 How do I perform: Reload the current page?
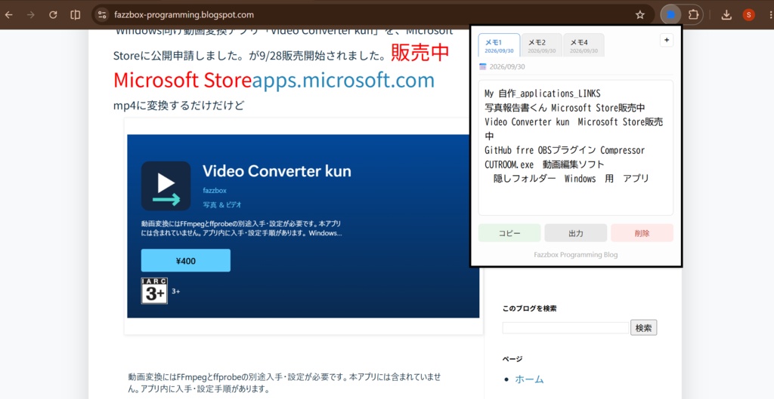click(54, 15)
